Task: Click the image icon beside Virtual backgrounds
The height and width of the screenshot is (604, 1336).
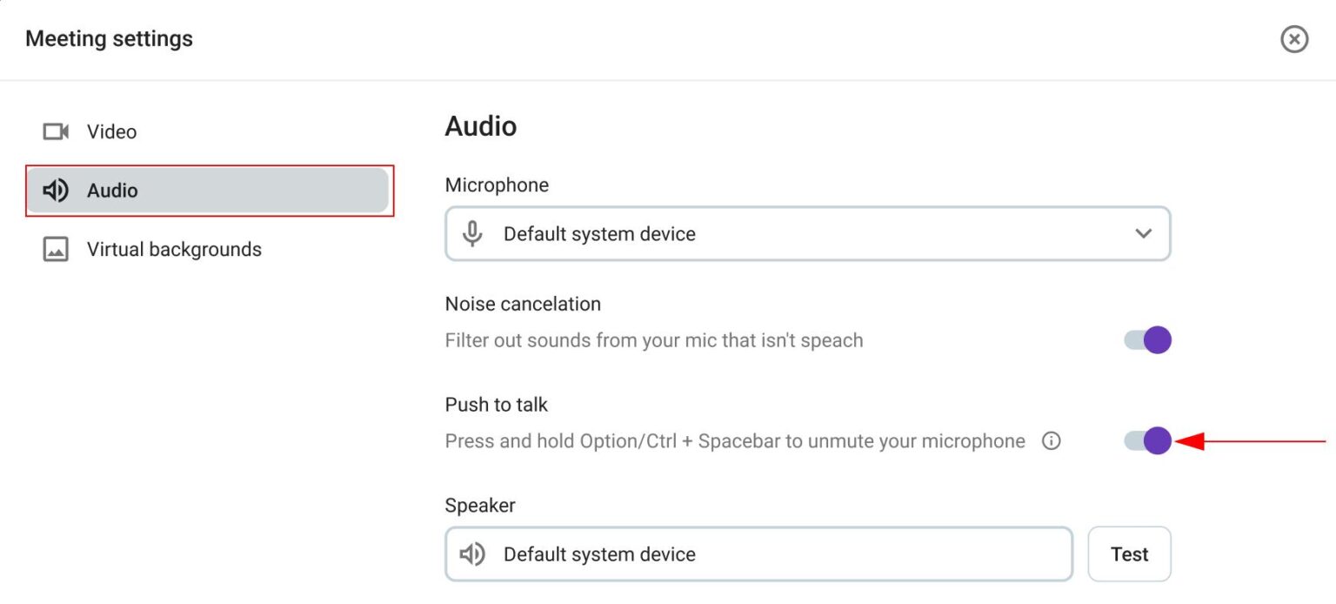Action: click(x=55, y=249)
